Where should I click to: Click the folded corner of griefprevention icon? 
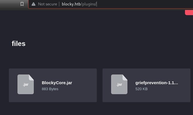coord(125,77)
